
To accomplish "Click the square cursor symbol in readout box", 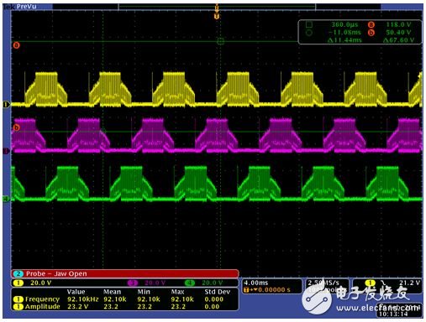I will point(309,24).
